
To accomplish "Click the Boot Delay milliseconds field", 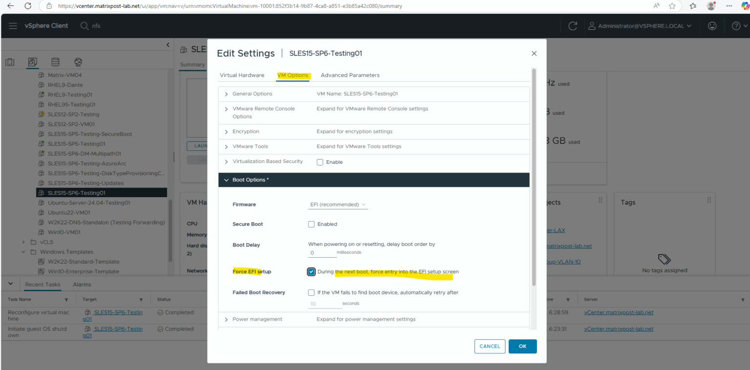I will 322,253.
